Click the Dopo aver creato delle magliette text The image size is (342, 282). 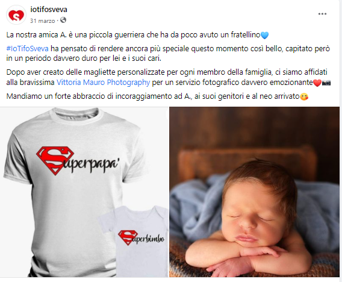tap(169, 77)
